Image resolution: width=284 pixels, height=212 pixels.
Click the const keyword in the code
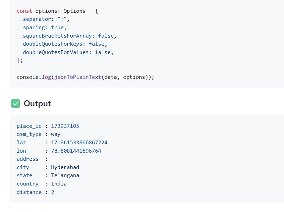pyautogui.click(x=24, y=11)
